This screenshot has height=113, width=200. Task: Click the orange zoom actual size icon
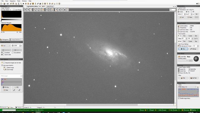click(43, 10)
